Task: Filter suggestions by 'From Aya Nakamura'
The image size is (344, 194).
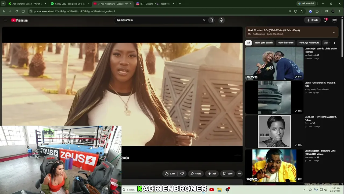Action: (x=309, y=43)
